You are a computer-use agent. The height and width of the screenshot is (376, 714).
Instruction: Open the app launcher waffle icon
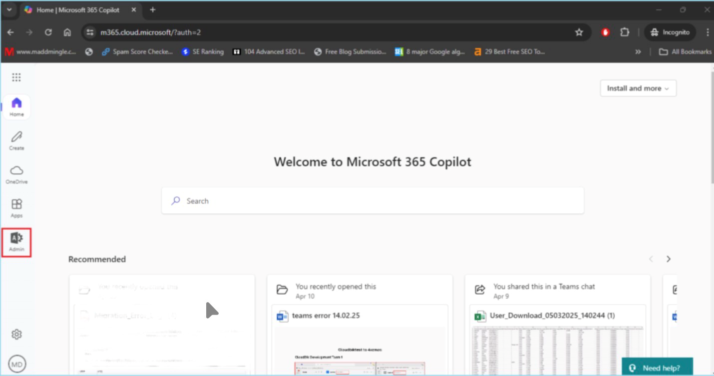pos(16,77)
